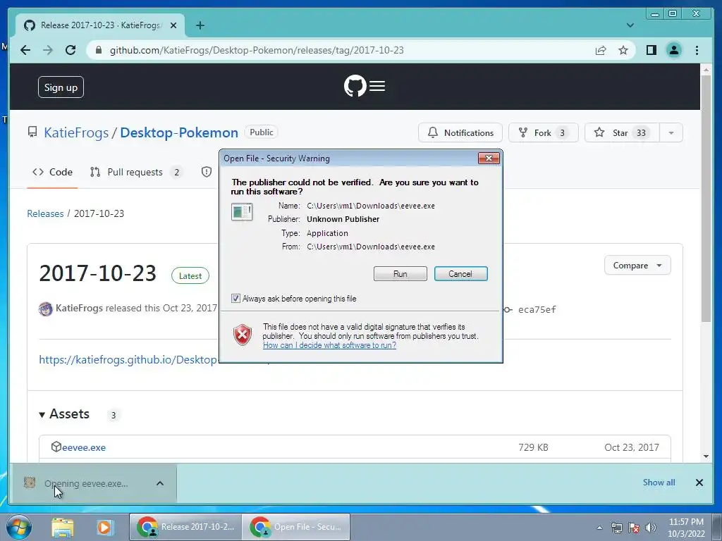The height and width of the screenshot is (541, 722).
Task: Uncheck Always ask before opening this file
Action: tap(235, 299)
